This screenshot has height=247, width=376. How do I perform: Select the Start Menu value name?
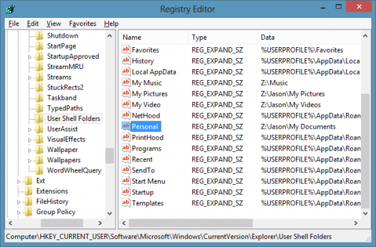pyautogui.click(x=148, y=181)
